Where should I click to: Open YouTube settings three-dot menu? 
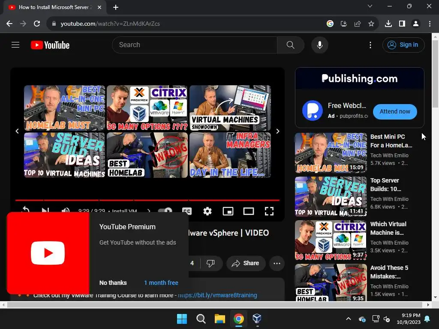tap(370, 45)
